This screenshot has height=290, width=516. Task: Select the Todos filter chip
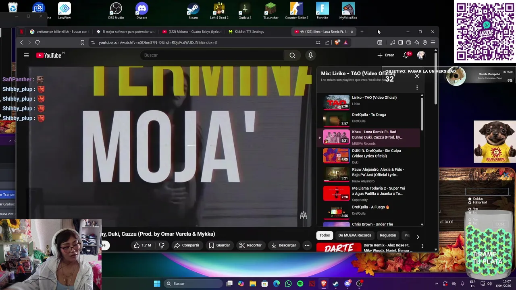pyautogui.click(x=325, y=235)
